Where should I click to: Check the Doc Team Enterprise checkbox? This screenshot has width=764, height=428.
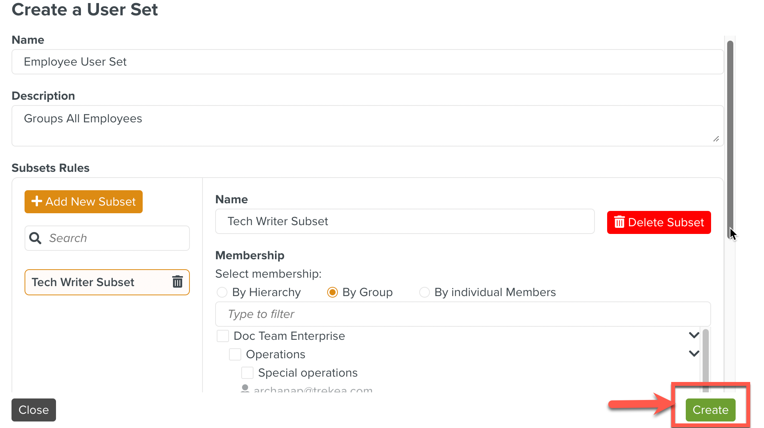tap(223, 336)
